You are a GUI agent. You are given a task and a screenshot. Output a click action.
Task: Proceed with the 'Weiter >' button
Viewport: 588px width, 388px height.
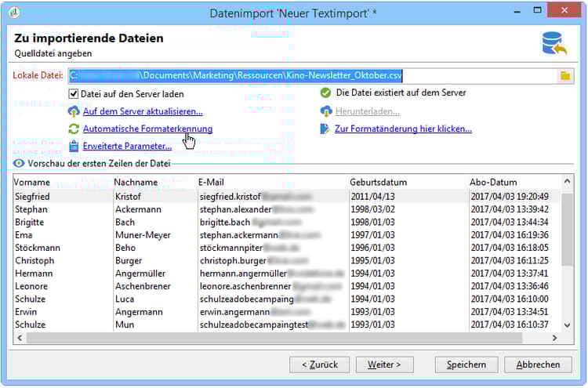coord(384,364)
